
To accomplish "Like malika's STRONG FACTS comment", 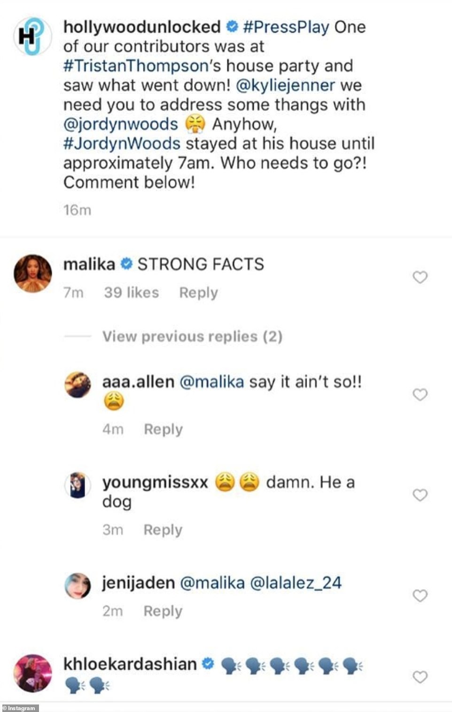I will [x=420, y=277].
